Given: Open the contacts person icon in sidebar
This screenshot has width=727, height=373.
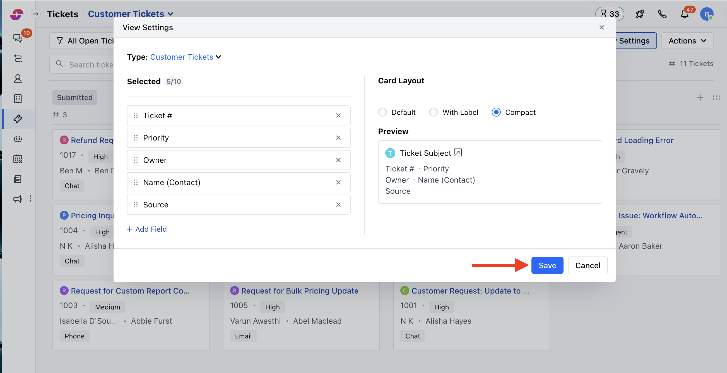Looking at the screenshot, I should click(18, 79).
